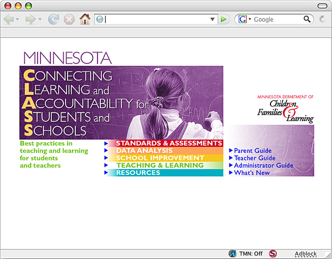
Task: Open the What's New link
Action: point(252,173)
